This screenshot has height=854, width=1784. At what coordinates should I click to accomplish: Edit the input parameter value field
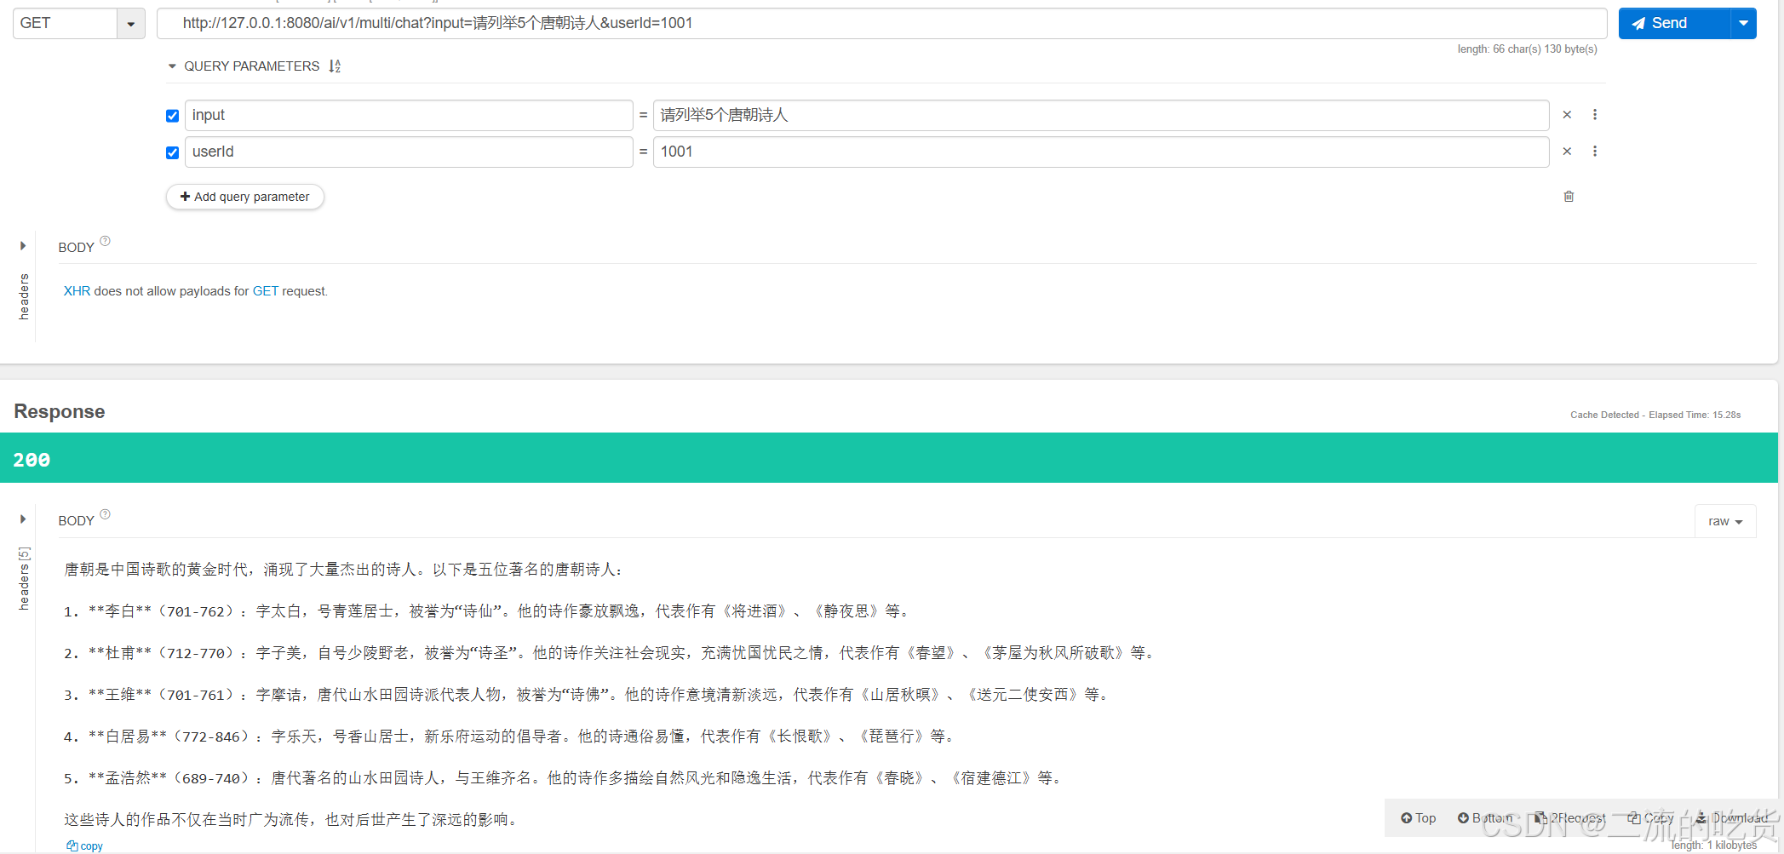1101,115
